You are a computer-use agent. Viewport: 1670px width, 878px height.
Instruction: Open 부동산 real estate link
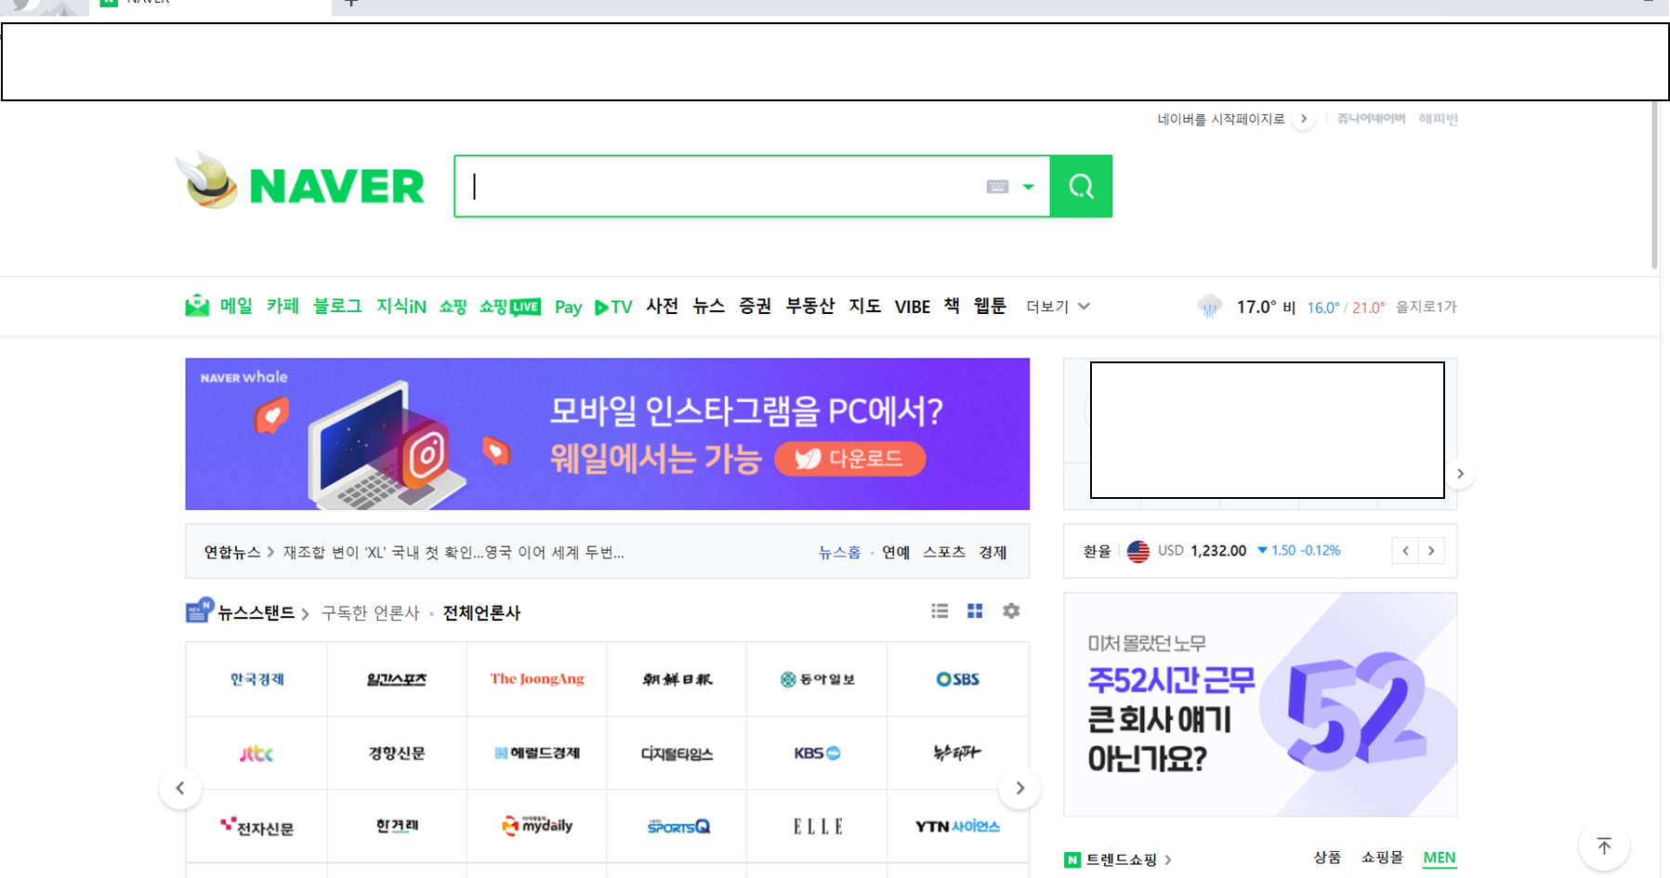(810, 306)
